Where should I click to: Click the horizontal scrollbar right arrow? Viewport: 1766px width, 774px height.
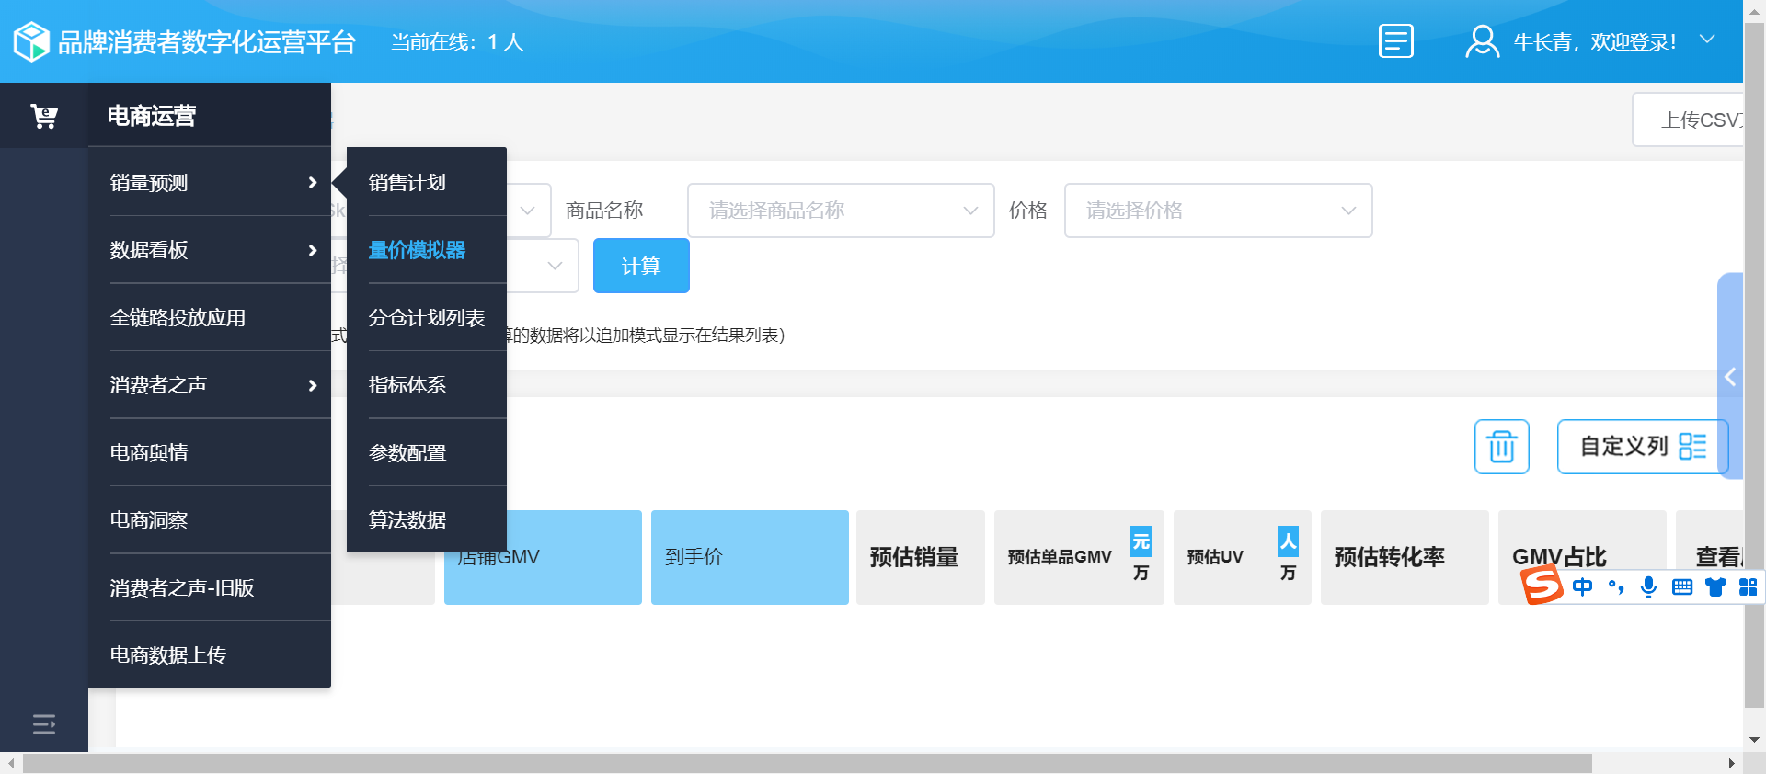[1732, 764]
